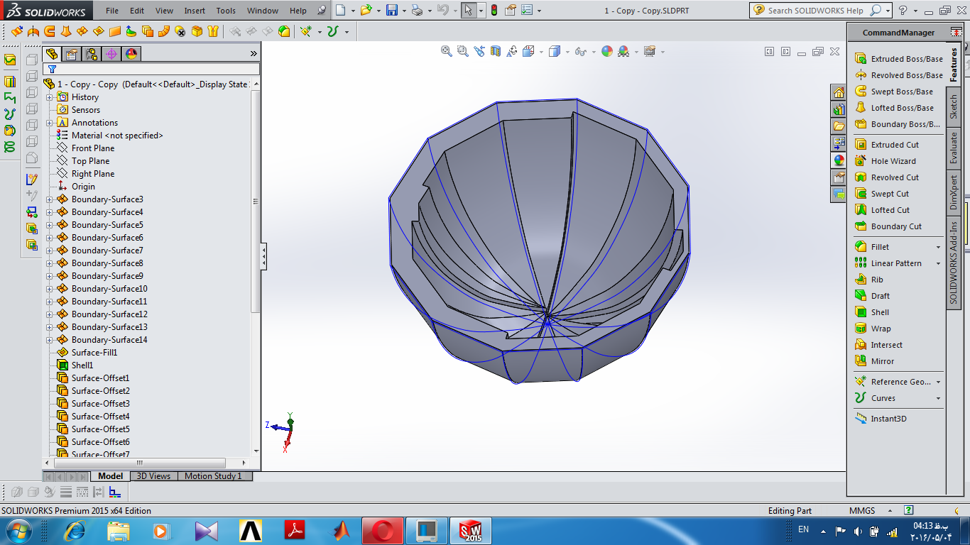The width and height of the screenshot is (970, 545).
Task: Click the Shell feature tool
Action: pyautogui.click(x=880, y=312)
